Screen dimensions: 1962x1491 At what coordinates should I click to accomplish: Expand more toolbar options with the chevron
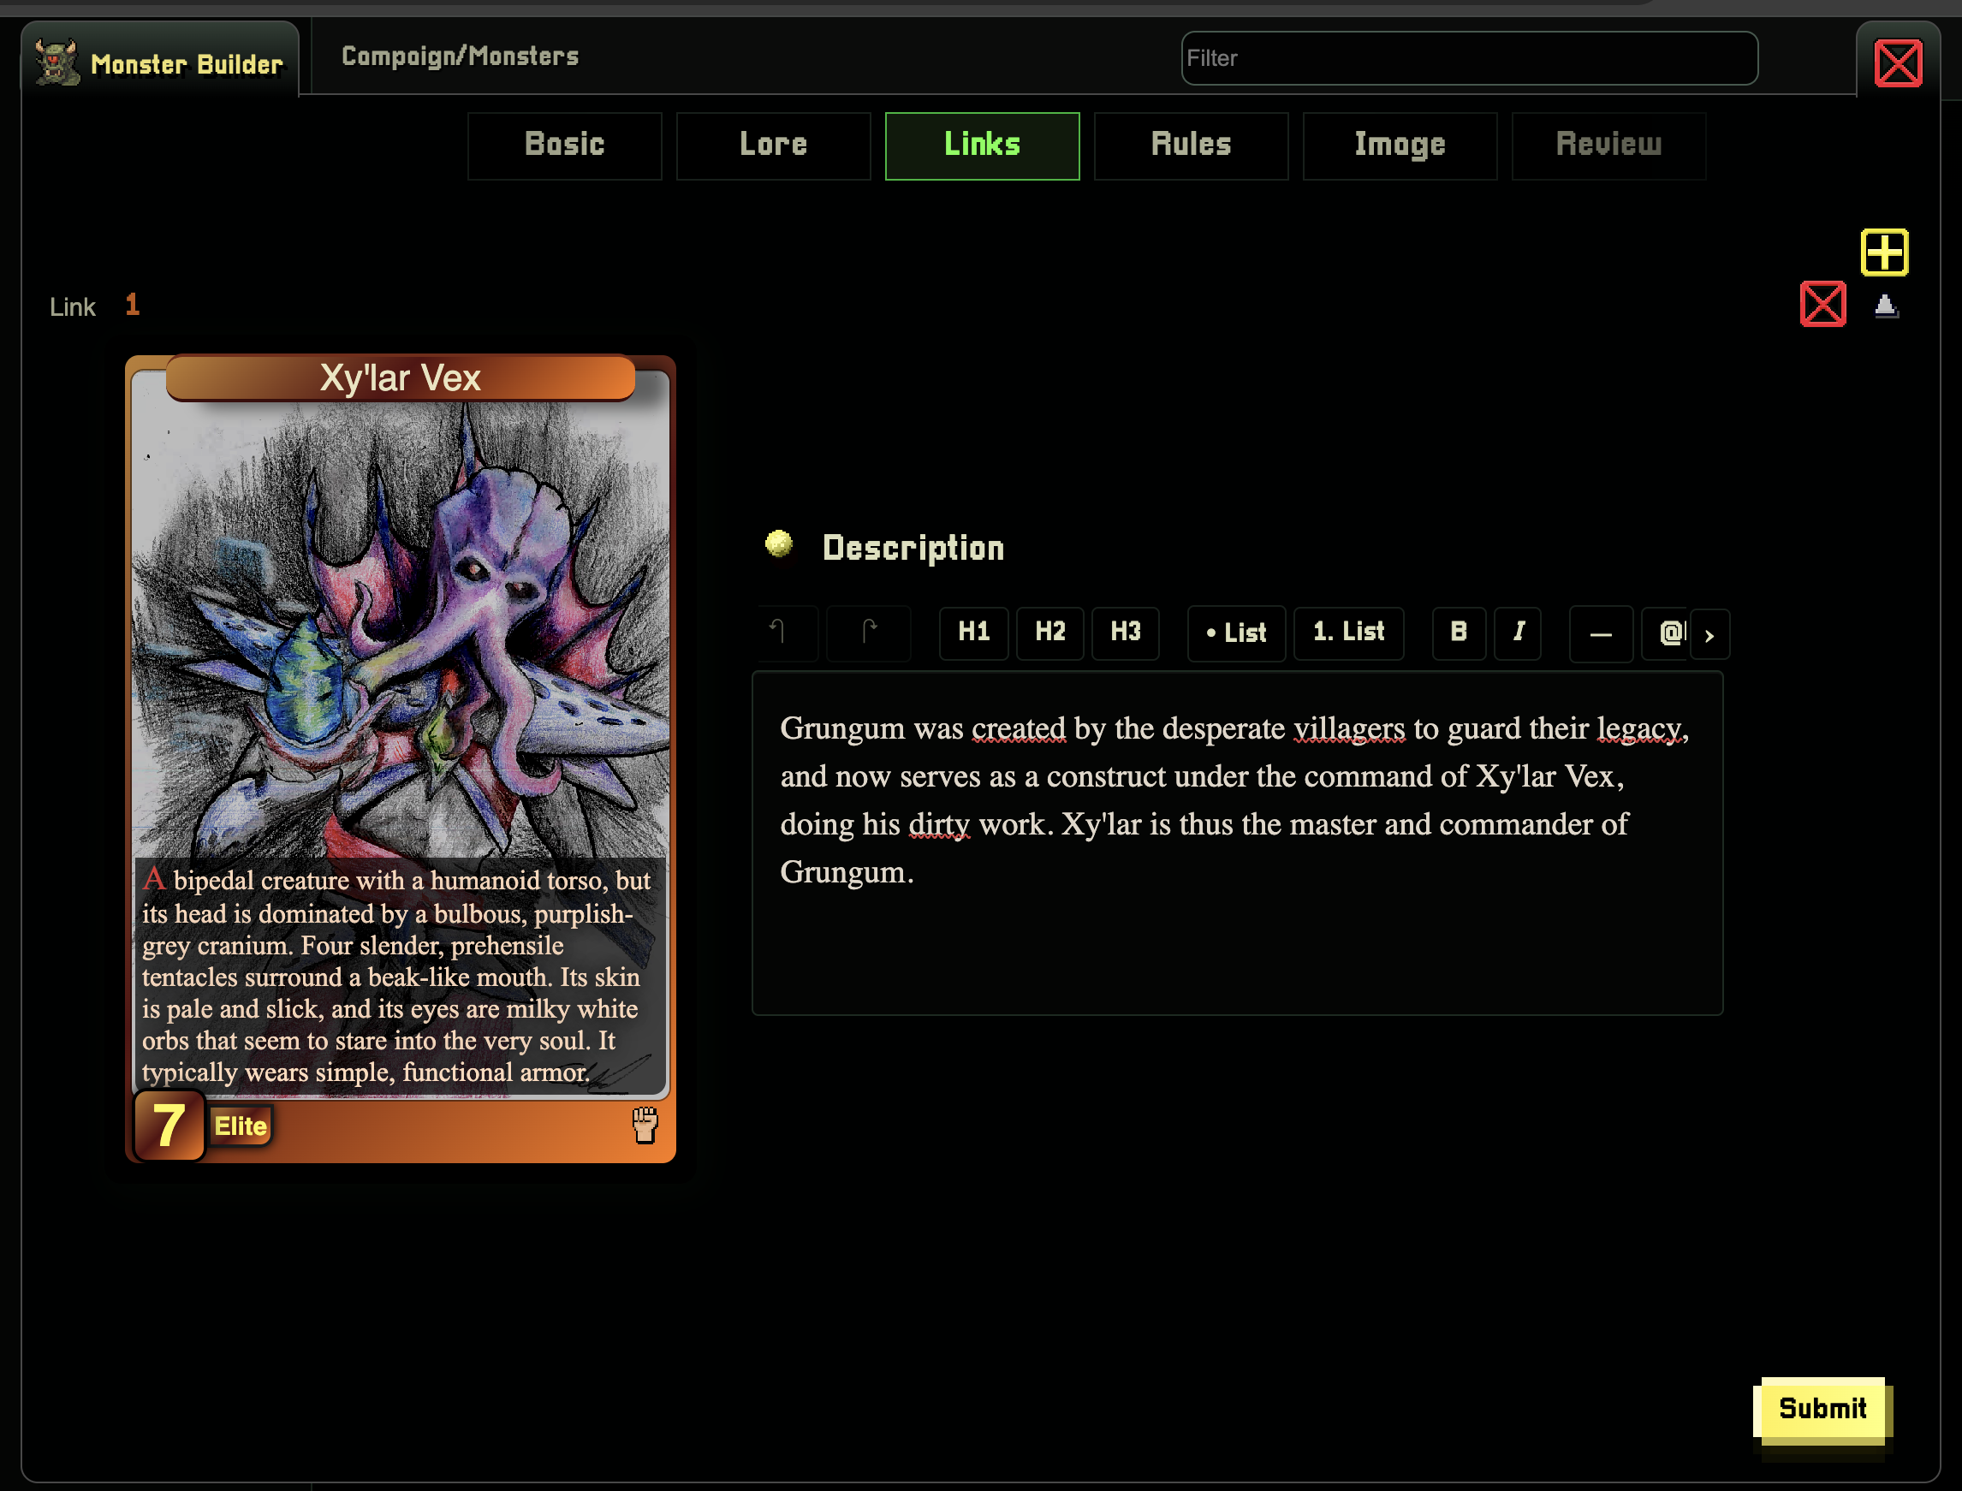click(x=1709, y=635)
